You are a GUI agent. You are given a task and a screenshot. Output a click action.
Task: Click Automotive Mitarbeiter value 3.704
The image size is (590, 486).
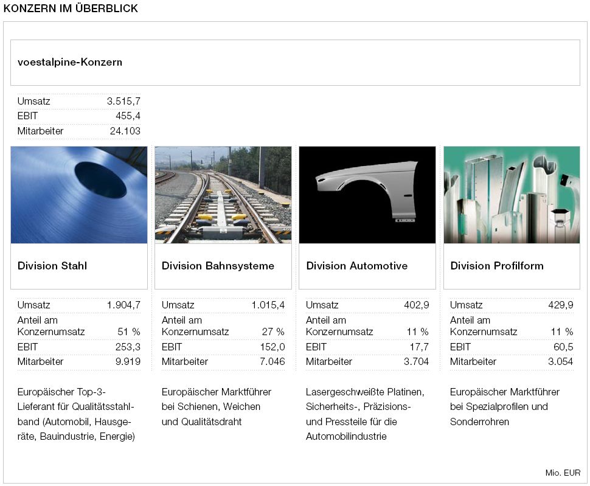[417, 361]
